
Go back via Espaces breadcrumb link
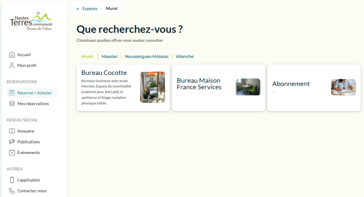pyautogui.click(x=90, y=9)
